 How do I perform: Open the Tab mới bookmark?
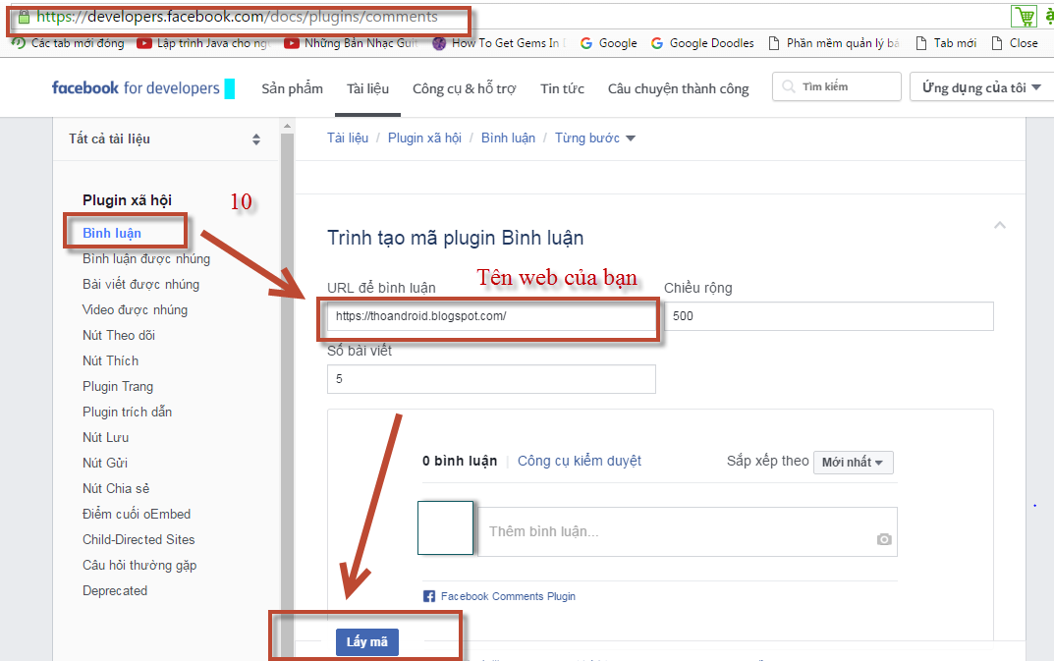click(x=946, y=43)
